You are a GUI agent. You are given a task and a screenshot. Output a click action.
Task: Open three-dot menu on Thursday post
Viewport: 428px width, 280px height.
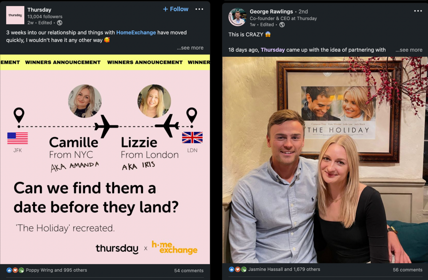pyautogui.click(x=199, y=9)
